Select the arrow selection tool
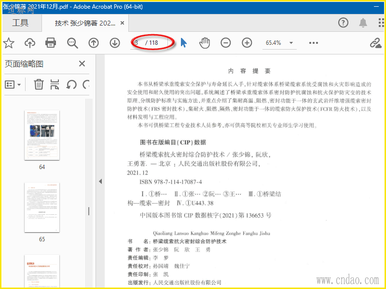Screen dimensions: 386x289 (x=183, y=43)
